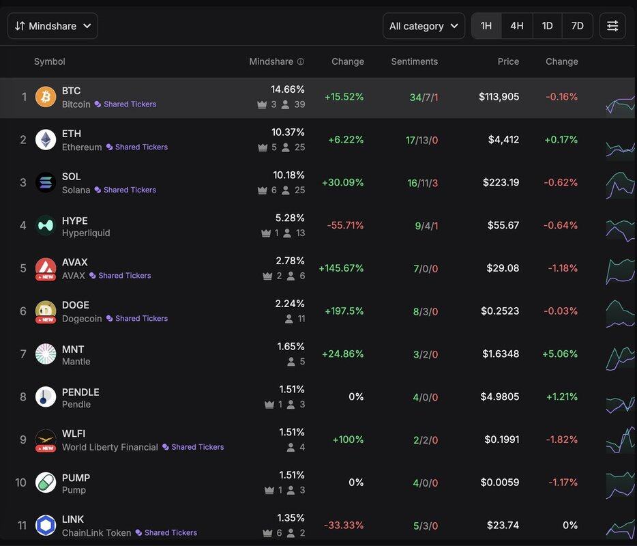Click the Dogecoin logo
This screenshot has width=637, height=546.
click(x=46, y=311)
